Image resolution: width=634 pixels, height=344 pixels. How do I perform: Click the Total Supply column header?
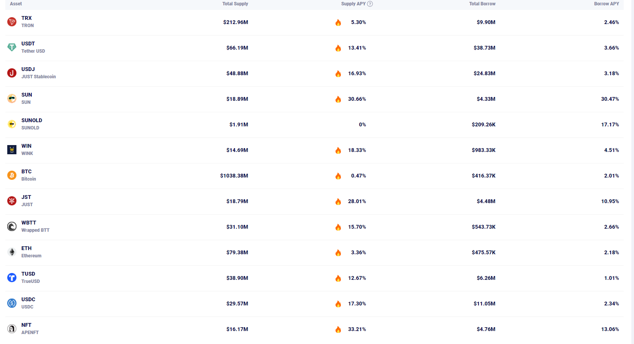pos(235,4)
